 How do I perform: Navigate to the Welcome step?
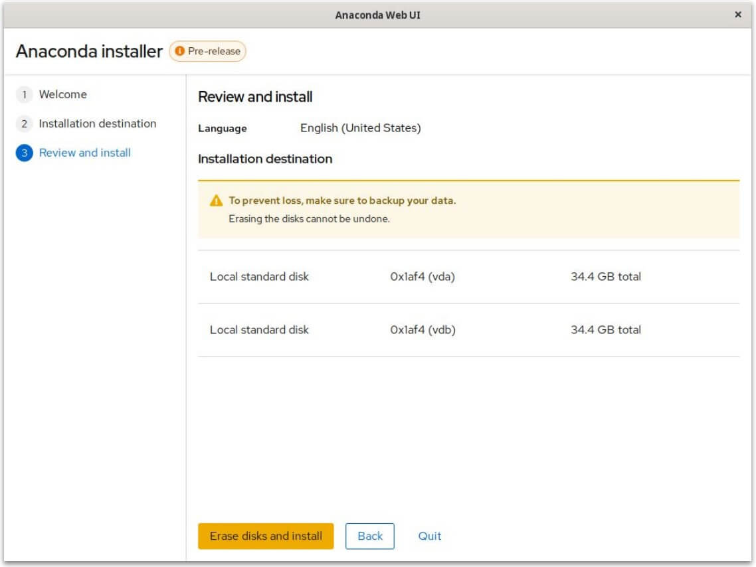(x=63, y=94)
